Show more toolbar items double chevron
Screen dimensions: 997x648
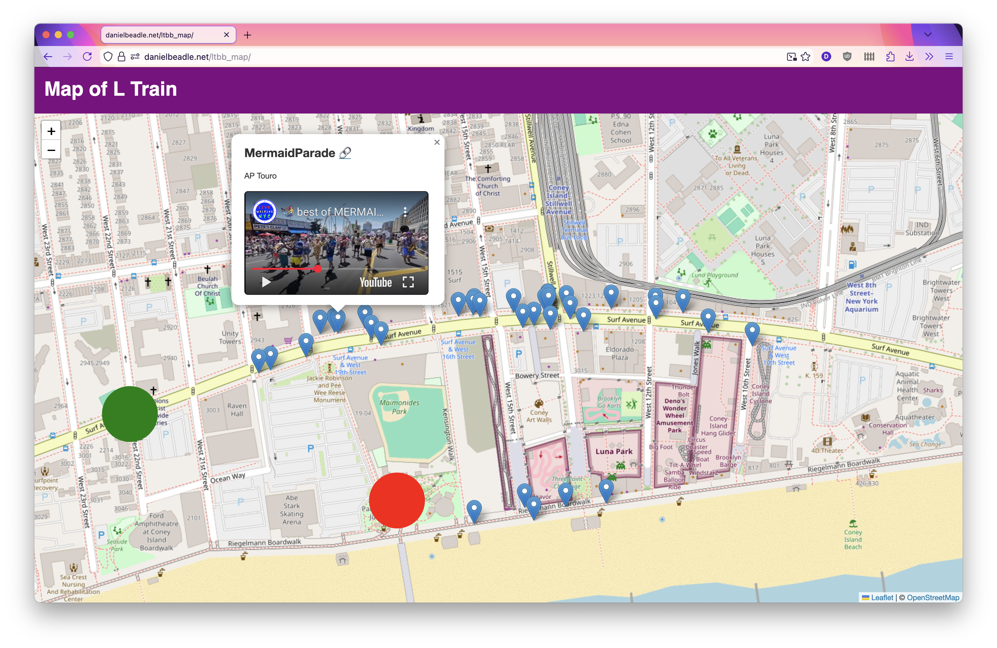coord(929,56)
